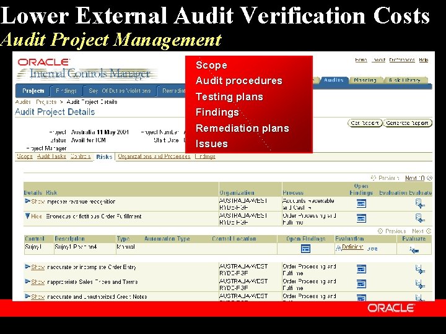Open Findings section link under project info
446x334 pixels.
[x=205, y=156]
